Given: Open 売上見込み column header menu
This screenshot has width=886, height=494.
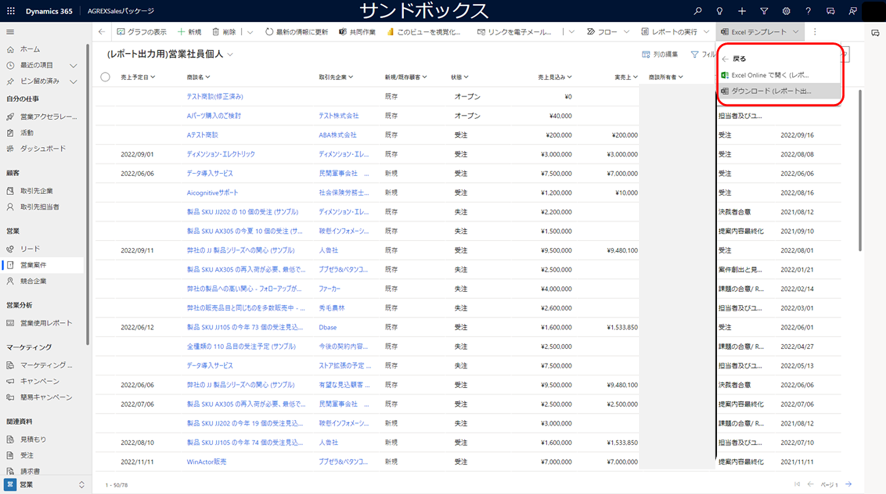Looking at the screenshot, I should (555, 77).
